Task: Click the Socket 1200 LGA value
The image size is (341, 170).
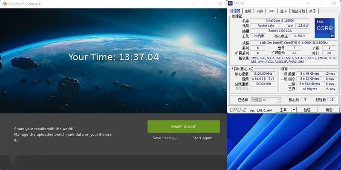Action: (280, 31)
